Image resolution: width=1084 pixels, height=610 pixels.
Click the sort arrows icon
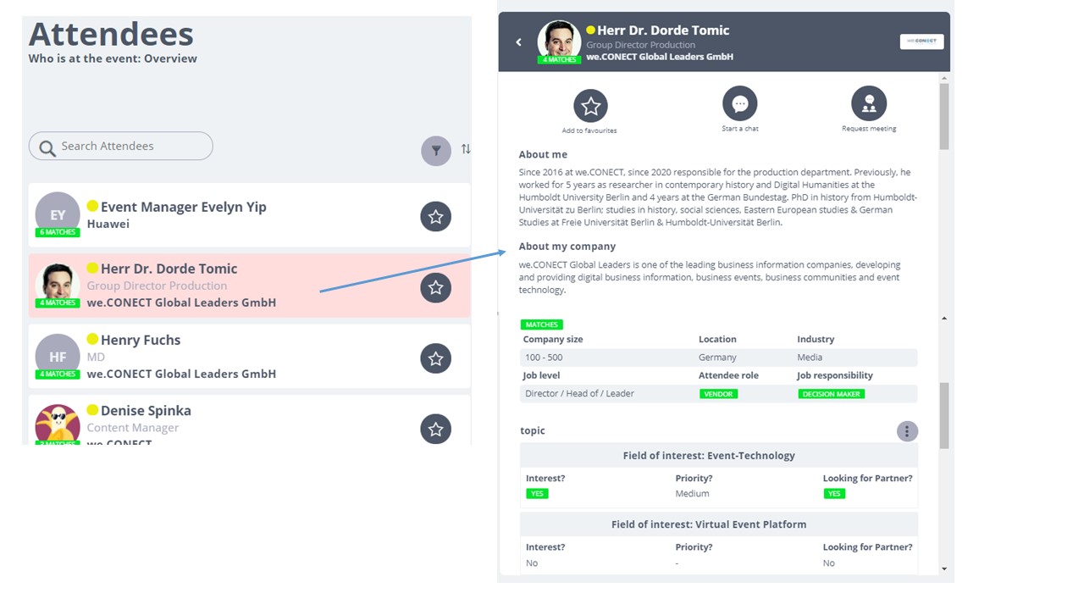pos(466,149)
